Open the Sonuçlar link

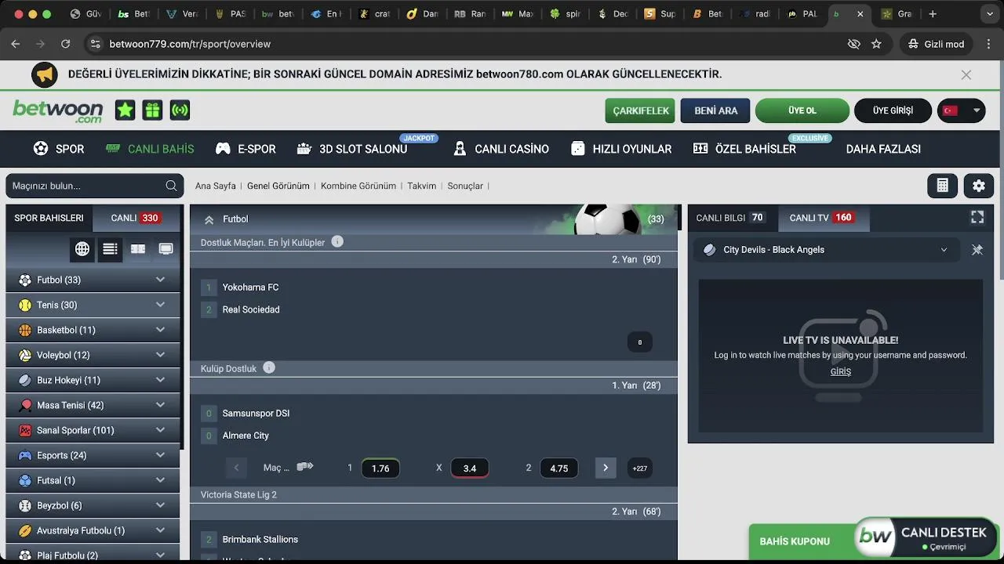[465, 186]
